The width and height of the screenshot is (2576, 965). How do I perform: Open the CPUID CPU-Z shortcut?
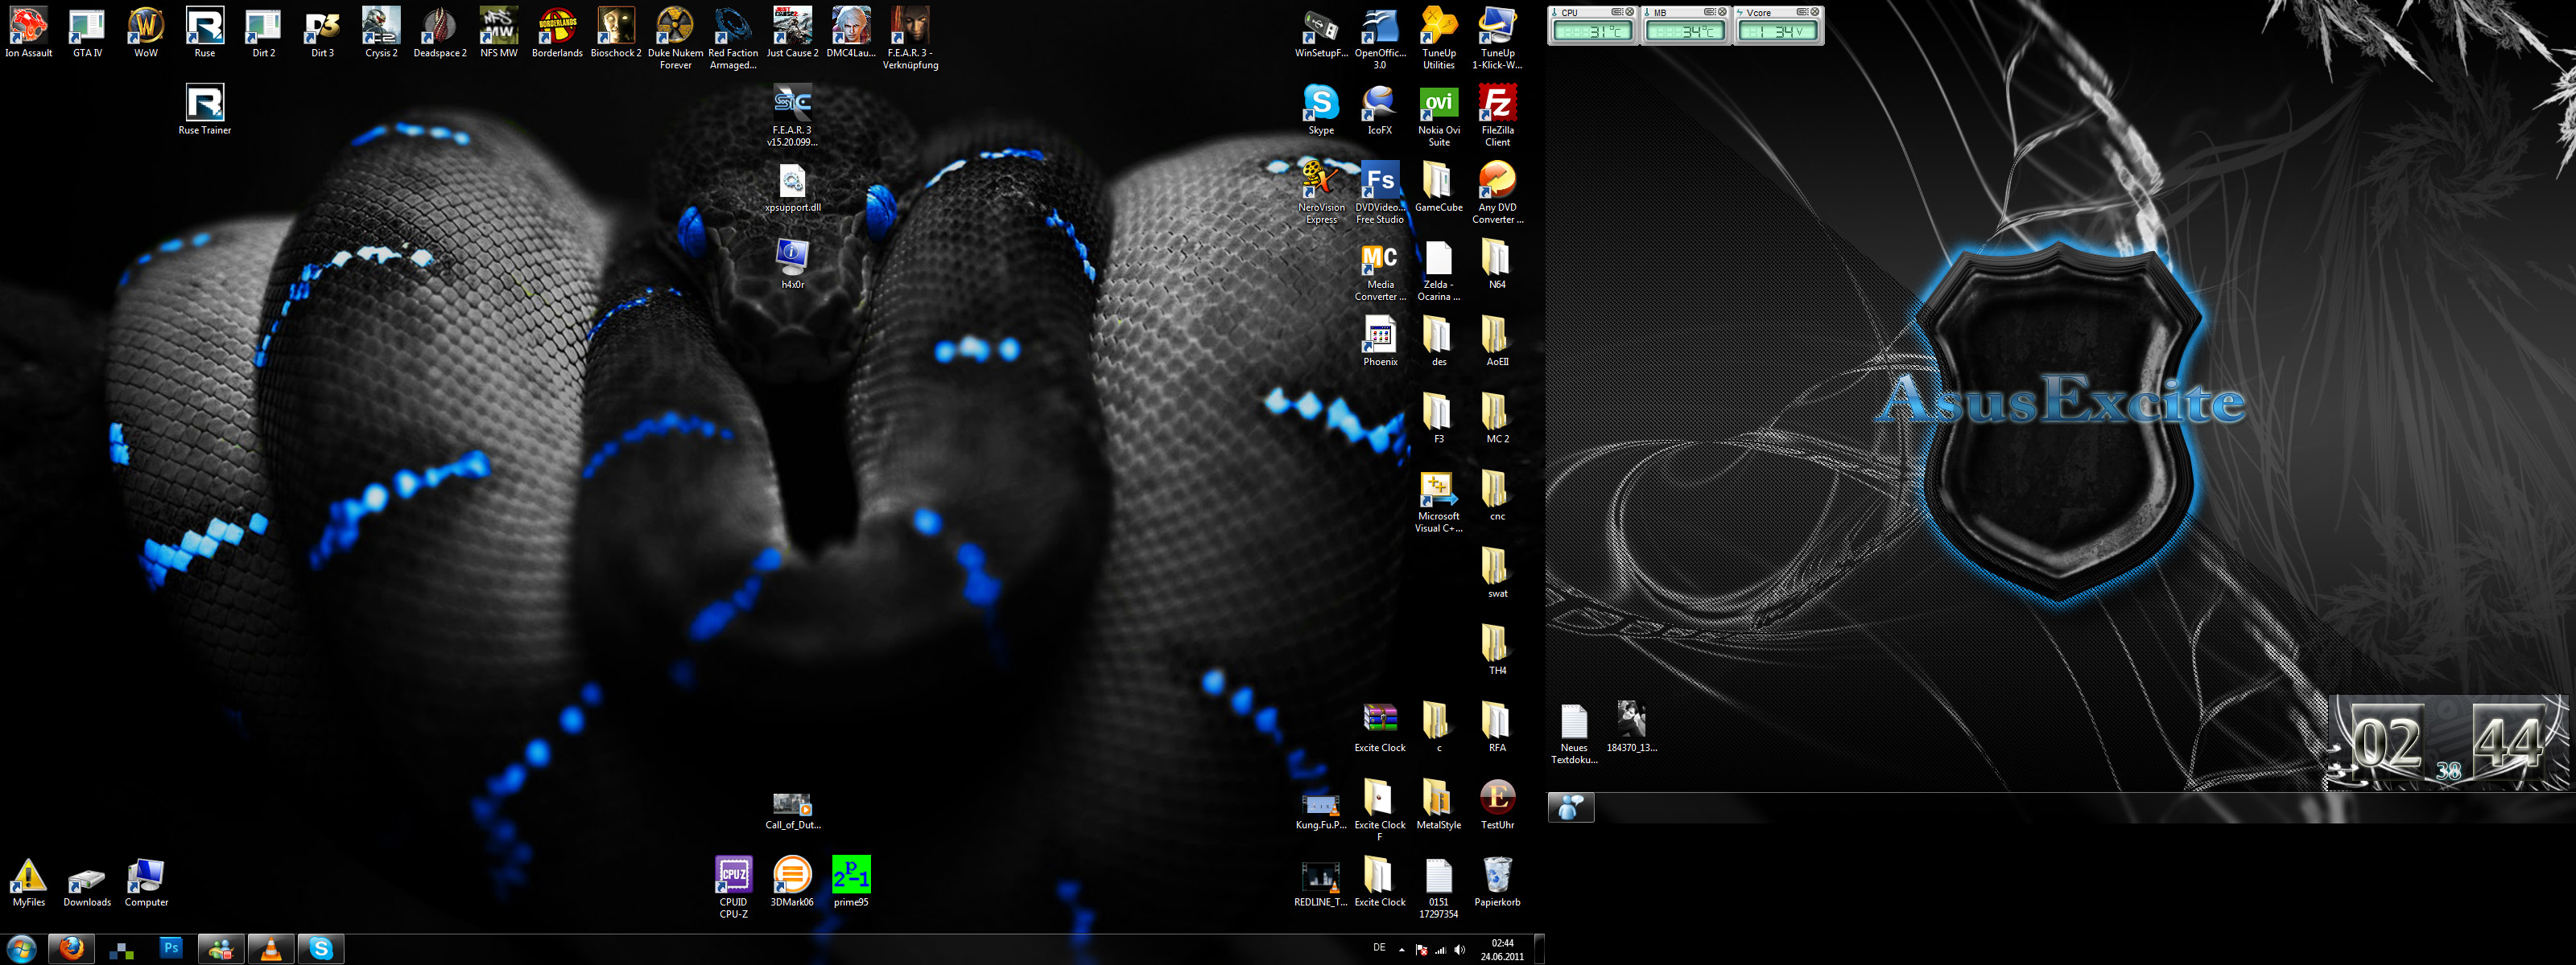[x=733, y=876]
